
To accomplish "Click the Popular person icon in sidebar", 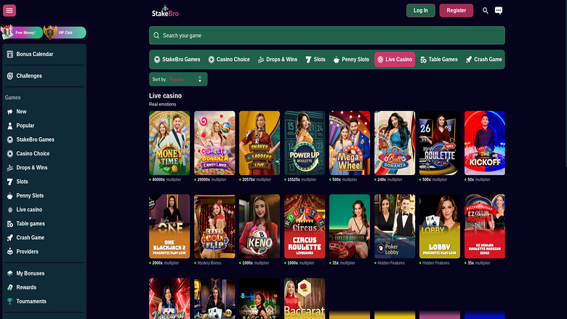I will pyautogui.click(x=9, y=126).
